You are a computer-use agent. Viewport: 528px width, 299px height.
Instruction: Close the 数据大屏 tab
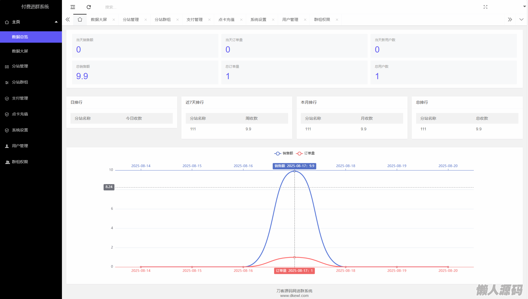pyautogui.click(x=113, y=20)
